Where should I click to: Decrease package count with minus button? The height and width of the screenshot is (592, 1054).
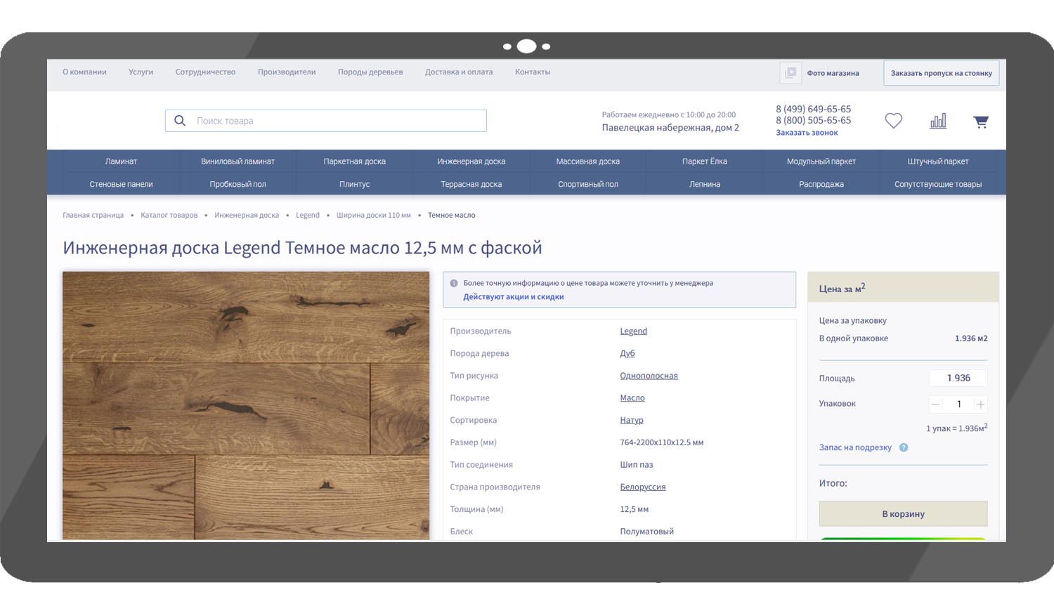pyautogui.click(x=935, y=404)
